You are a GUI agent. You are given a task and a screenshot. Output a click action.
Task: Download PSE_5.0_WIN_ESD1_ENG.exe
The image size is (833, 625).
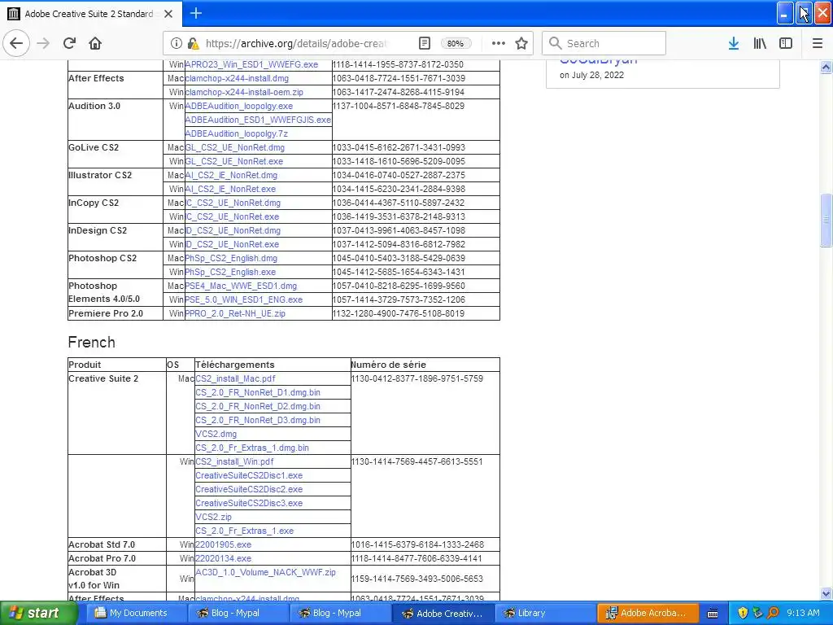click(244, 299)
